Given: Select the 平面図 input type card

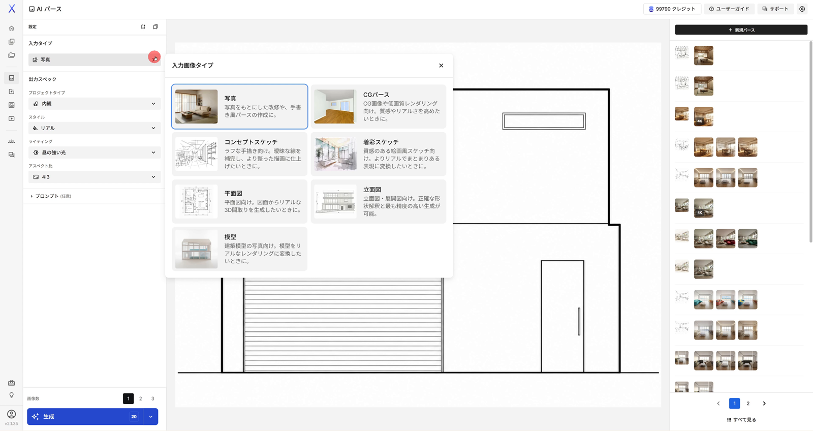Looking at the screenshot, I should [239, 201].
